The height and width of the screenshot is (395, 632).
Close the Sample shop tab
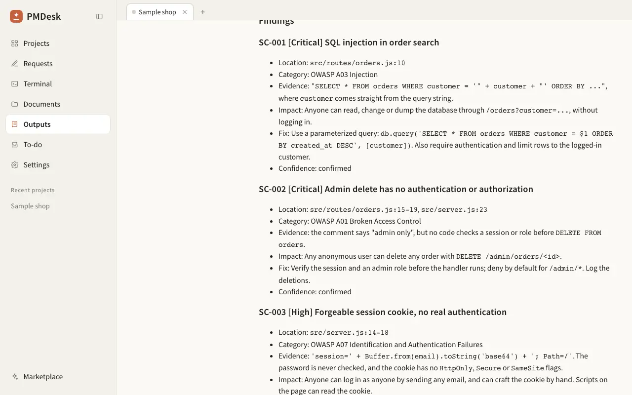coord(185,12)
